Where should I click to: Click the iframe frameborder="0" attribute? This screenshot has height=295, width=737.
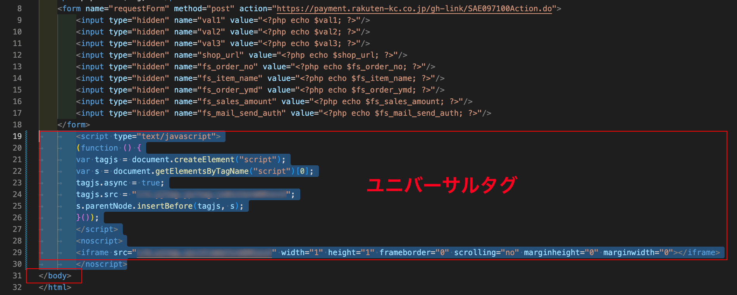[414, 252]
